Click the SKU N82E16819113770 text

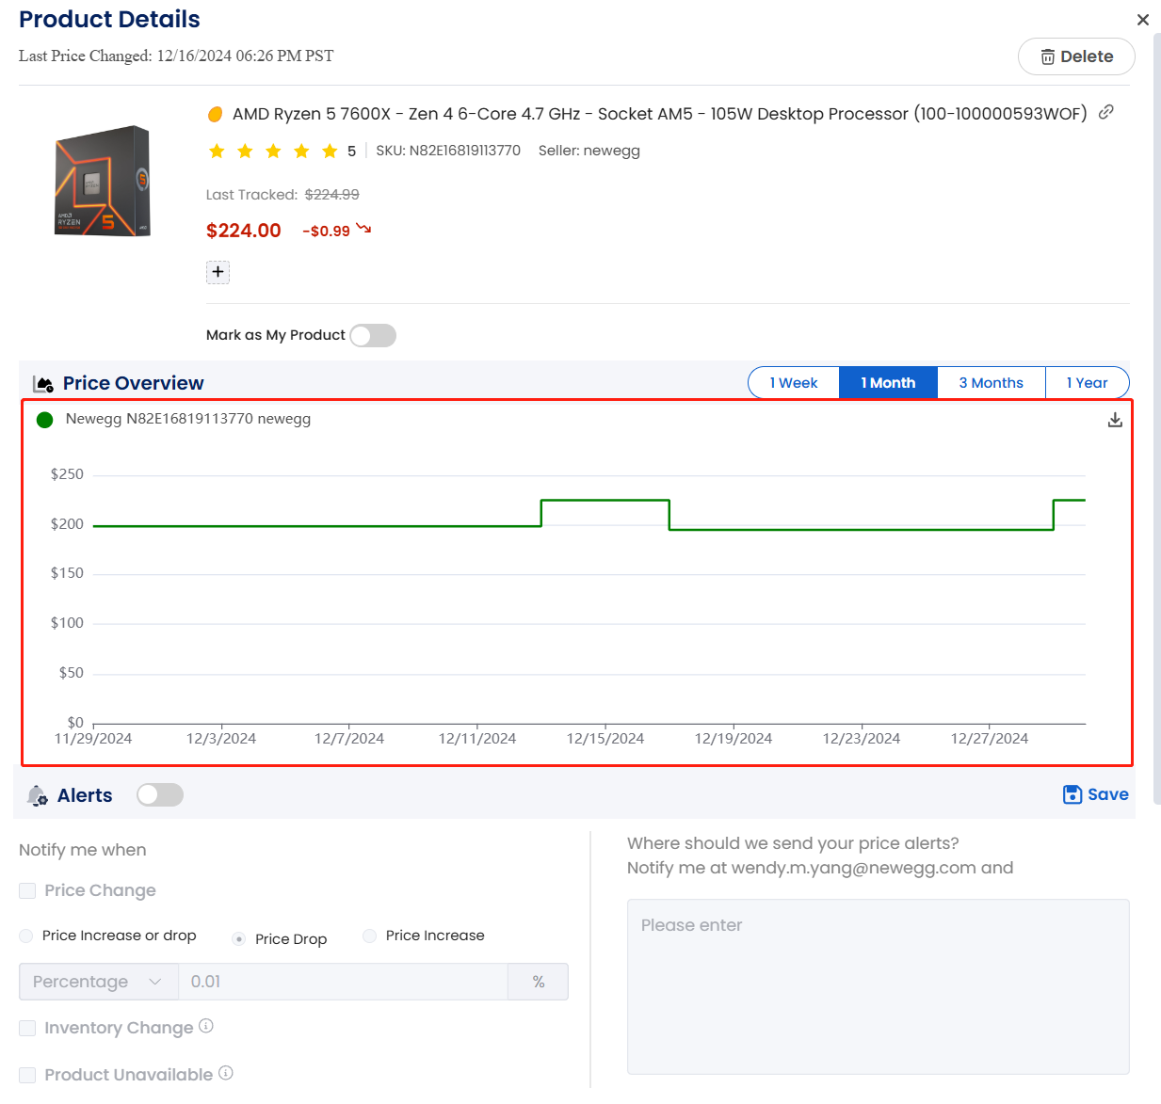[448, 151]
